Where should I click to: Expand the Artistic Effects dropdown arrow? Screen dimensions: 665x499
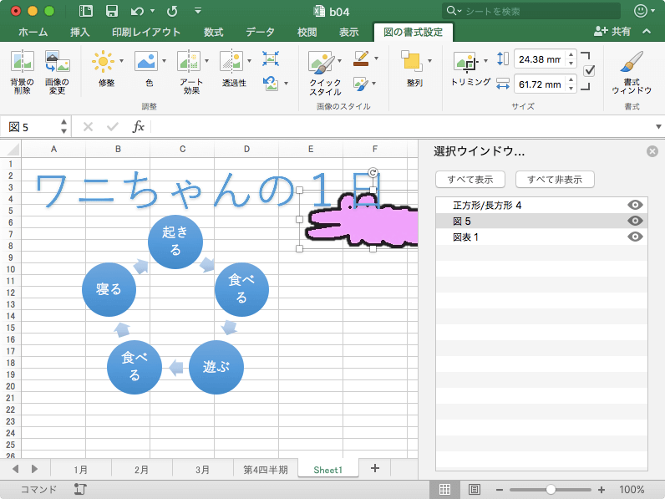pyautogui.click(x=207, y=61)
